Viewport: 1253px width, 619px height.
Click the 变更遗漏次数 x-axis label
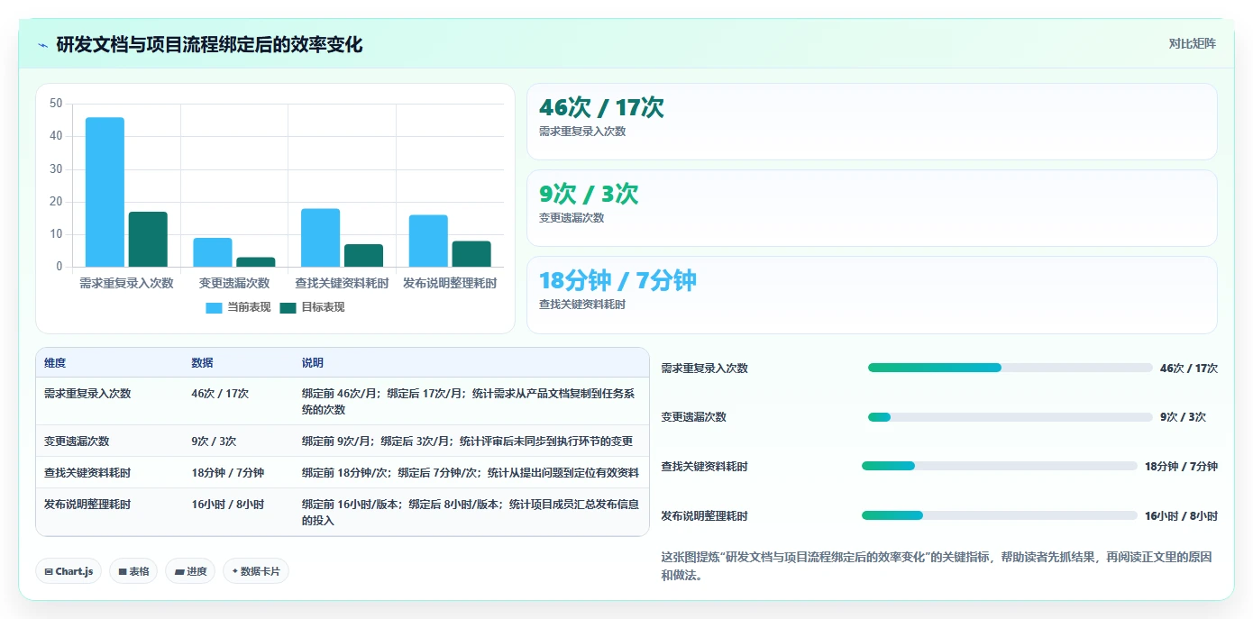(234, 283)
